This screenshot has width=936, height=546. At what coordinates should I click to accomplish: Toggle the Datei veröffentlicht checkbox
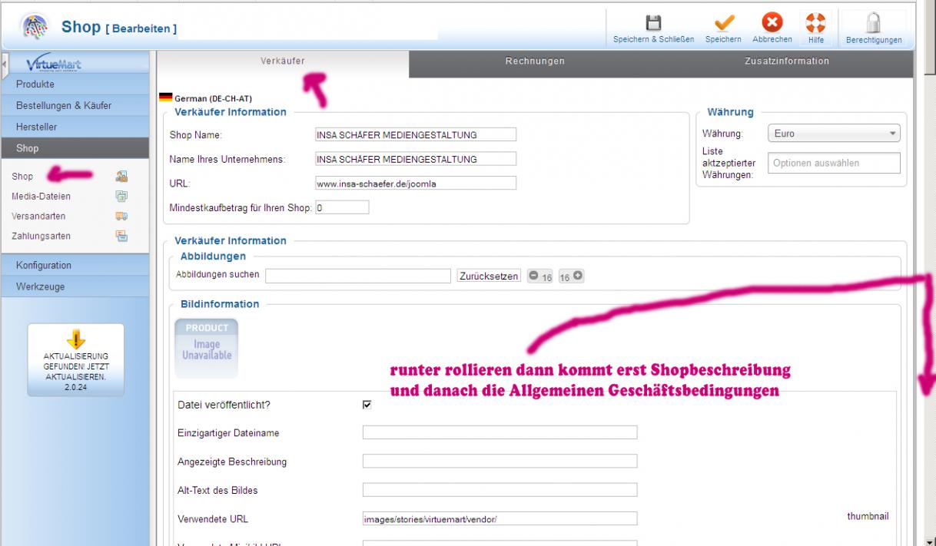pyautogui.click(x=367, y=405)
